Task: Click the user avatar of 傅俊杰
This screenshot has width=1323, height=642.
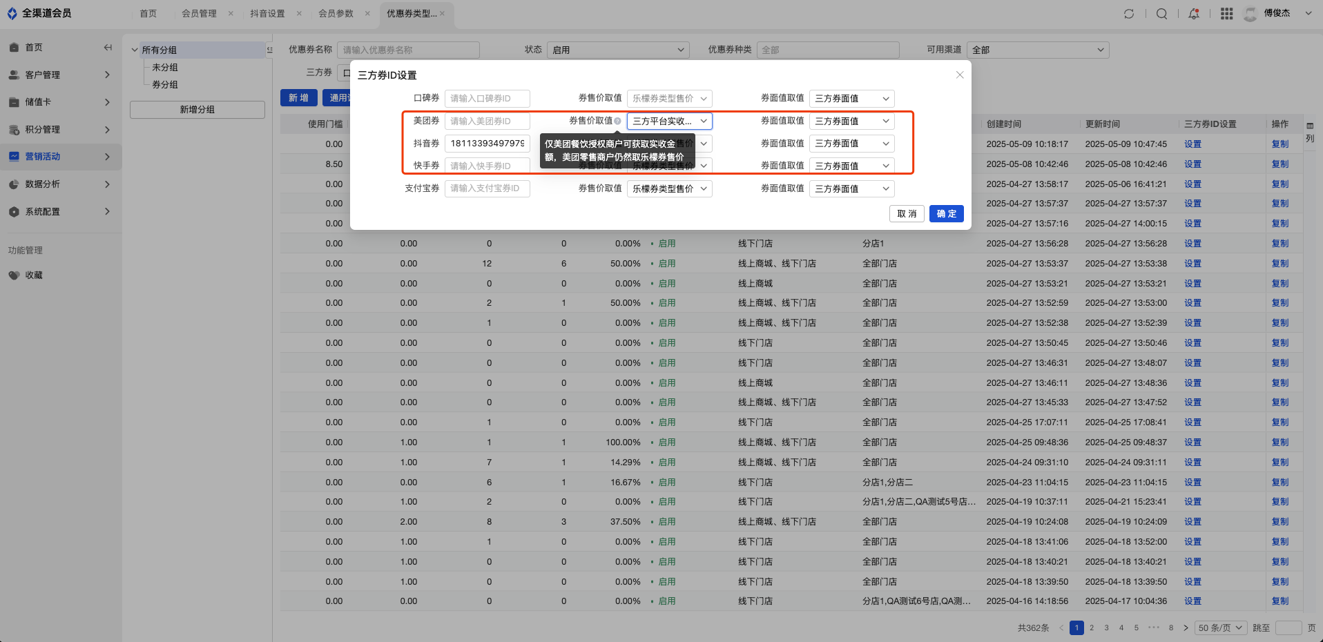Action: point(1250,14)
